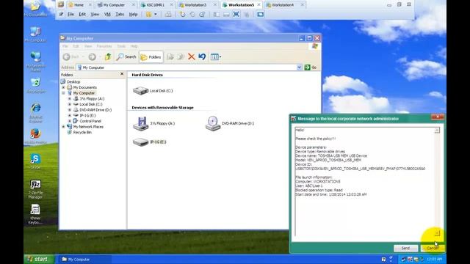The width and height of the screenshot is (470, 264).
Task: Click the blue Undo arrow toolbar icon
Action: (202, 56)
